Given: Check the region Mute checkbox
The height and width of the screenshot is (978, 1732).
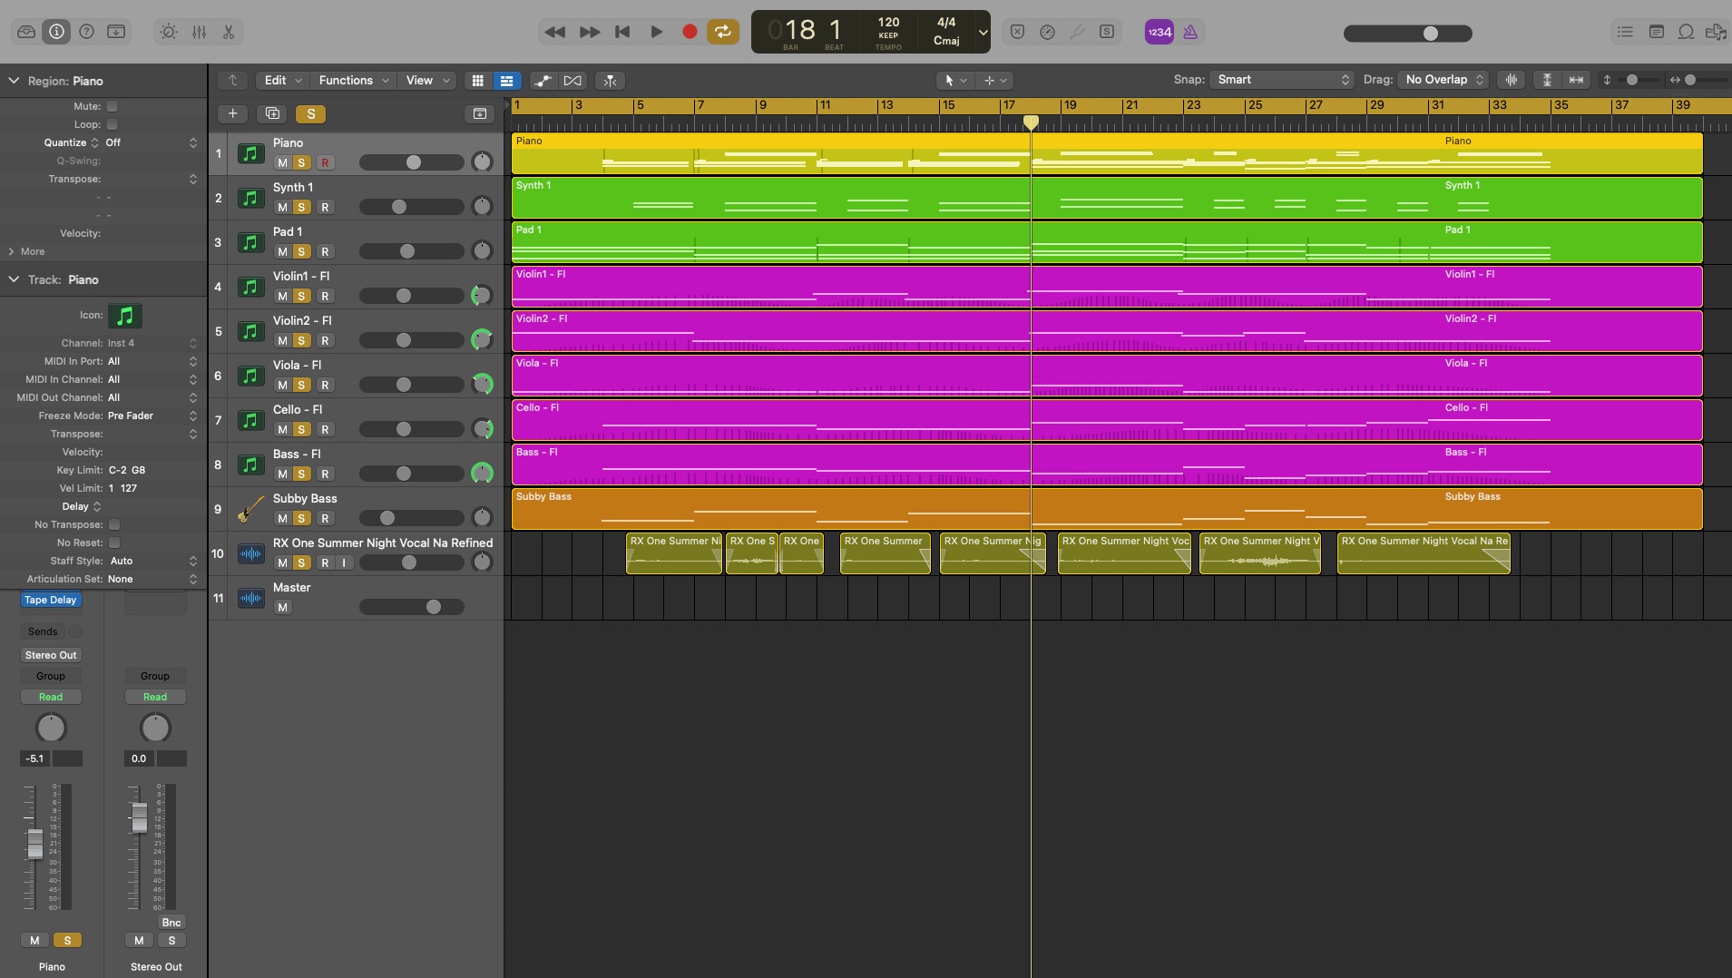Looking at the screenshot, I should tap(113, 106).
